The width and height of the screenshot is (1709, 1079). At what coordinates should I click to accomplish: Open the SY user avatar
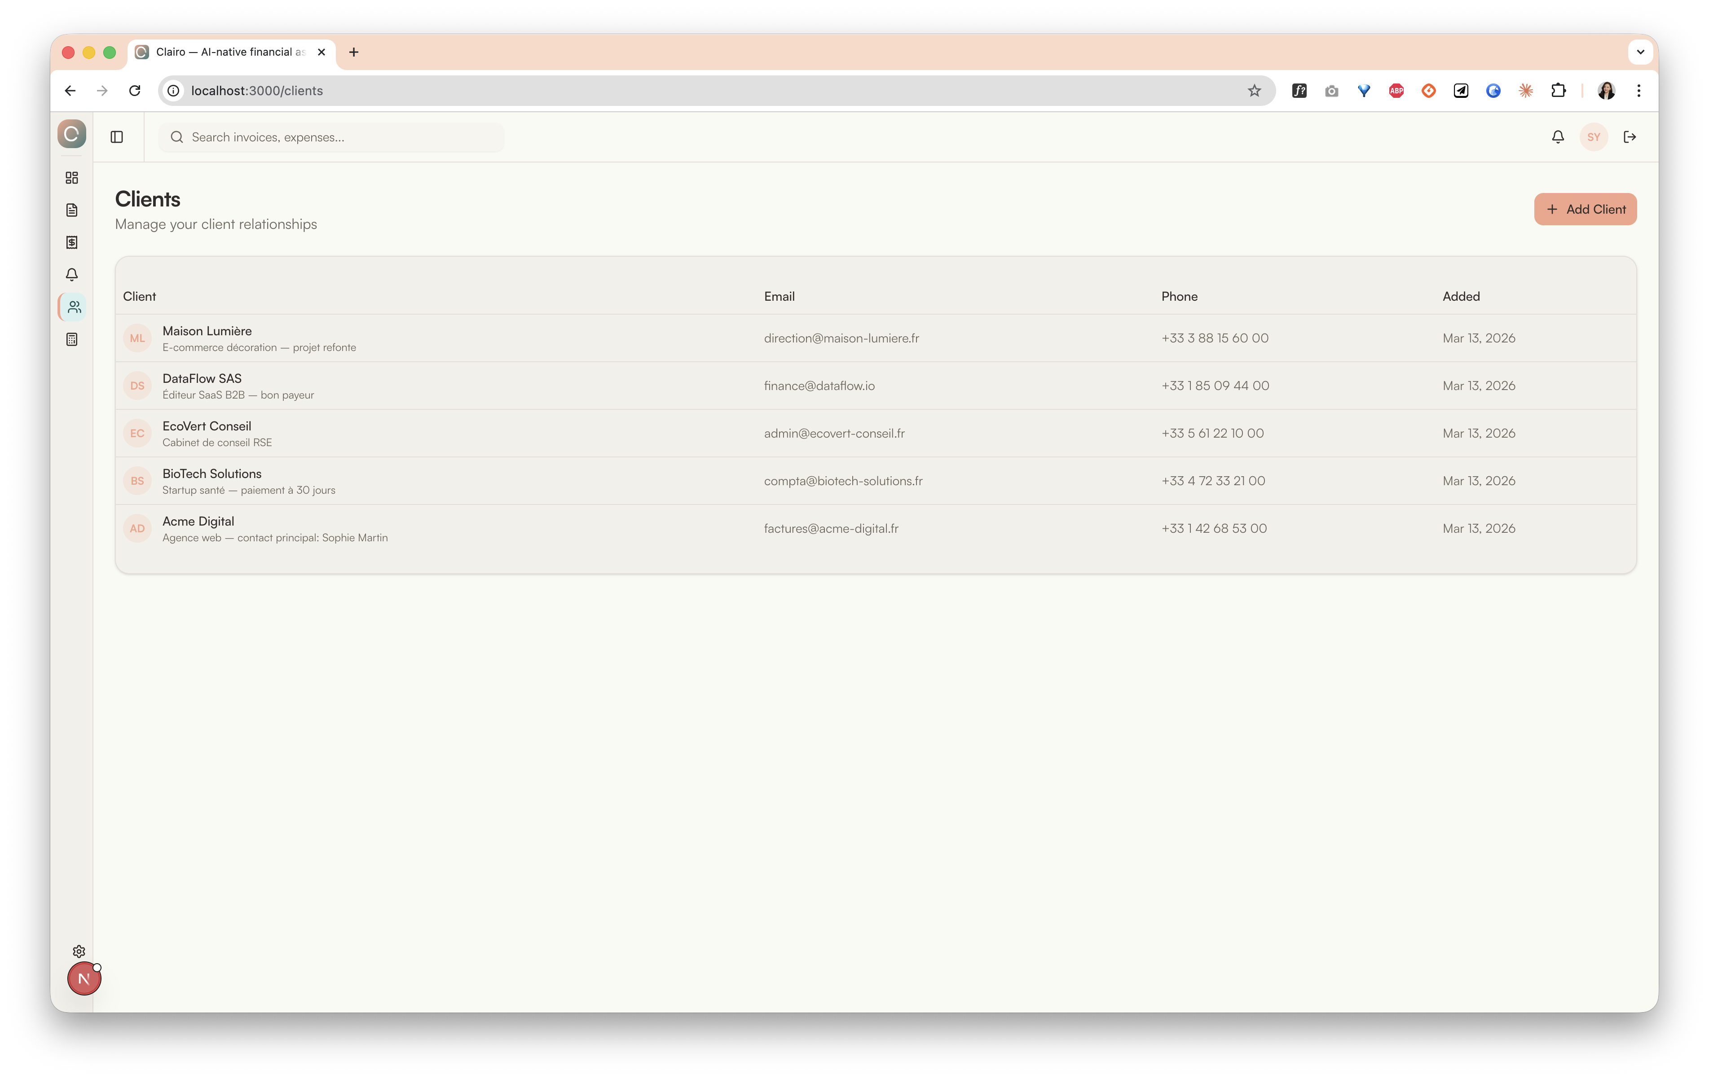point(1593,137)
